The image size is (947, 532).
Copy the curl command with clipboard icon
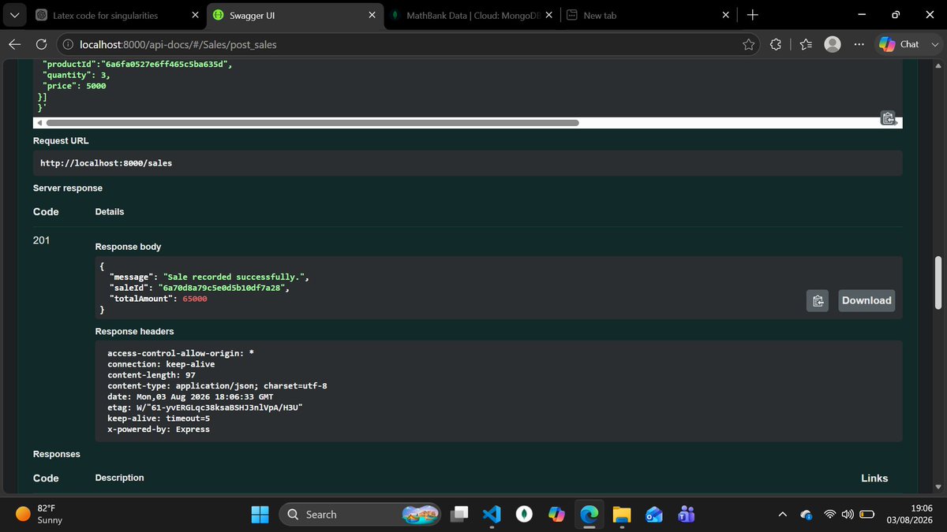pos(888,118)
